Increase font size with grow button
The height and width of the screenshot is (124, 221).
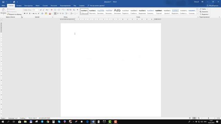[x=41, y=10]
